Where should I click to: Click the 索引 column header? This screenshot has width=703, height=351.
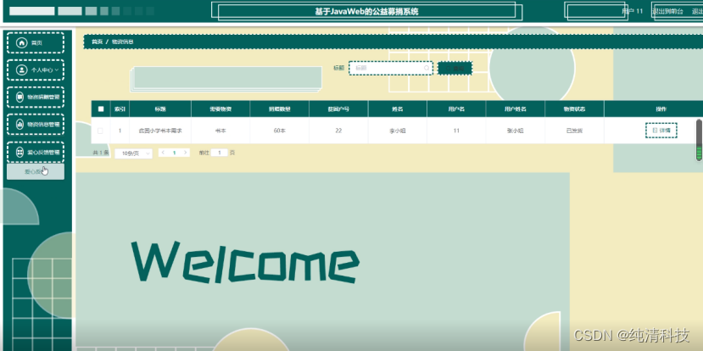tap(120, 109)
